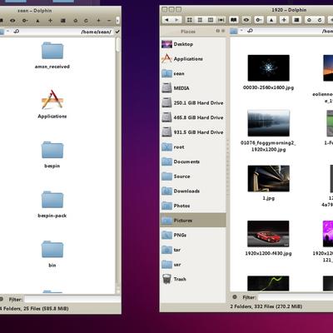Select the Applications folder icon in sean window

point(52,100)
